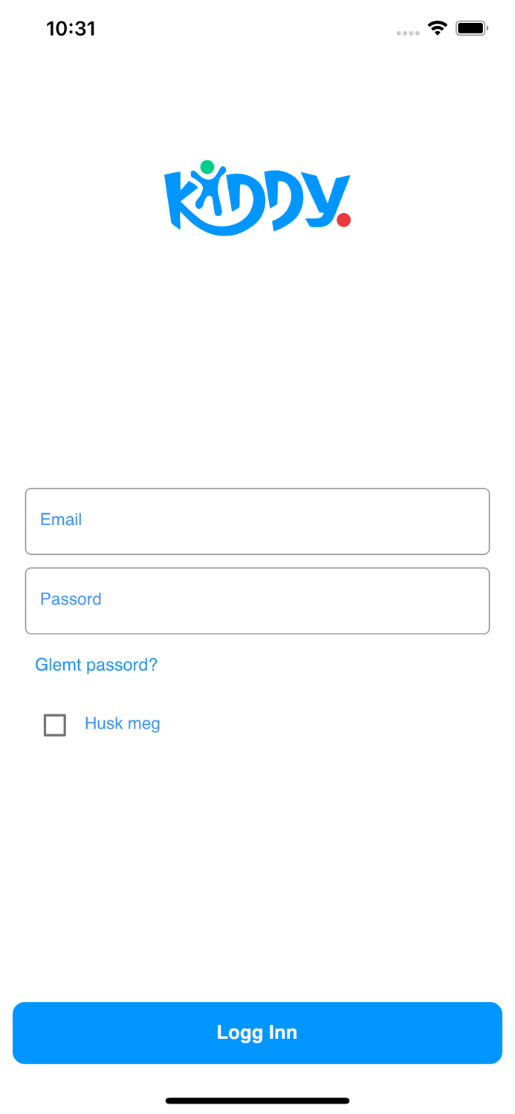The height and width of the screenshot is (1114, 515).
Task: Enable the Husk meg checkbox
Action: coord(55,725)
